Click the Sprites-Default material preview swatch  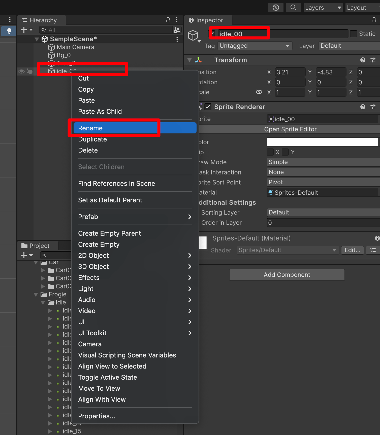pyautogui.click(x=203, y=243)
